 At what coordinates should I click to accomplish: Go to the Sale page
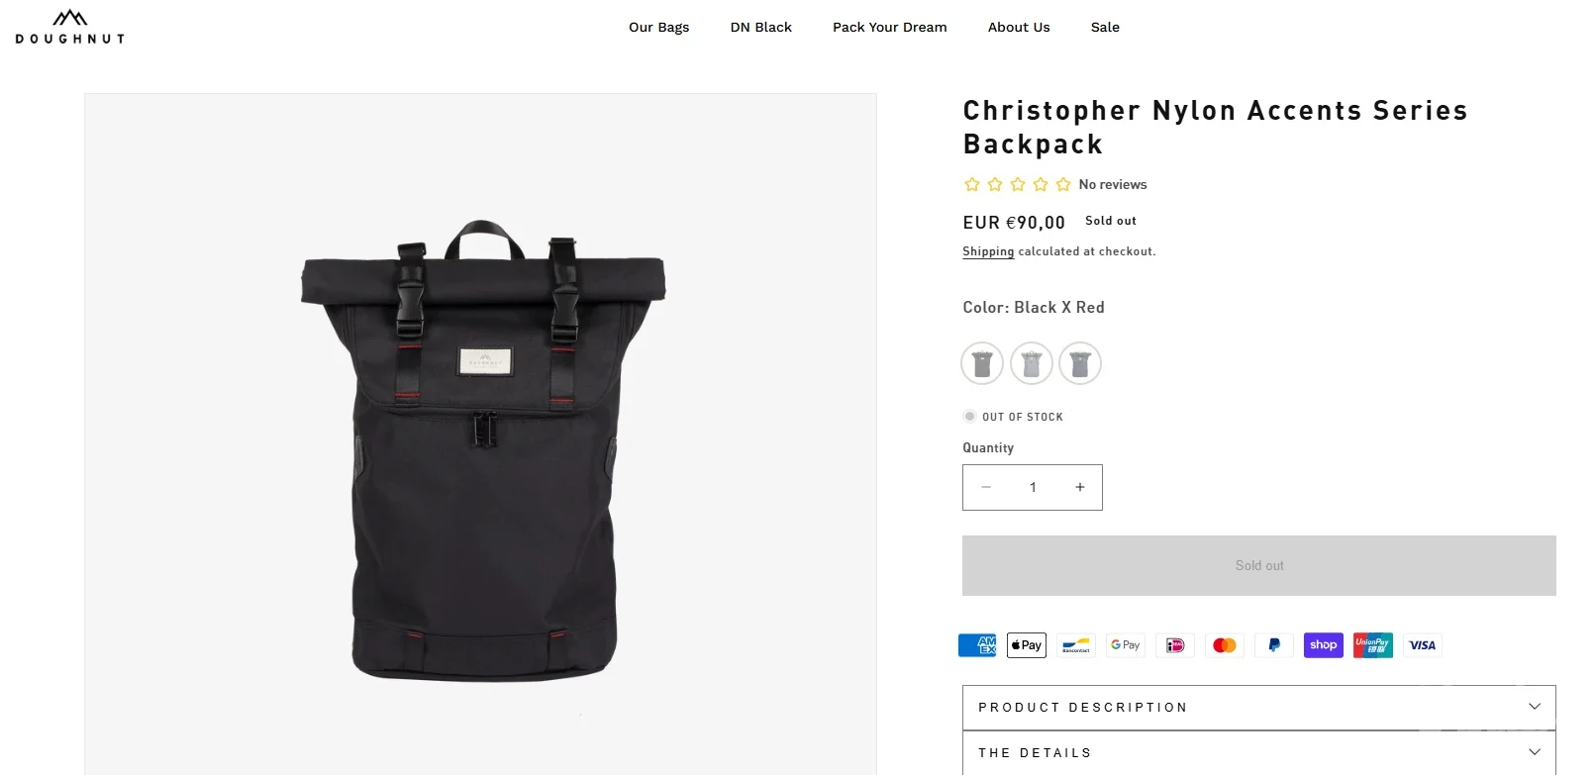point(1105,28)
